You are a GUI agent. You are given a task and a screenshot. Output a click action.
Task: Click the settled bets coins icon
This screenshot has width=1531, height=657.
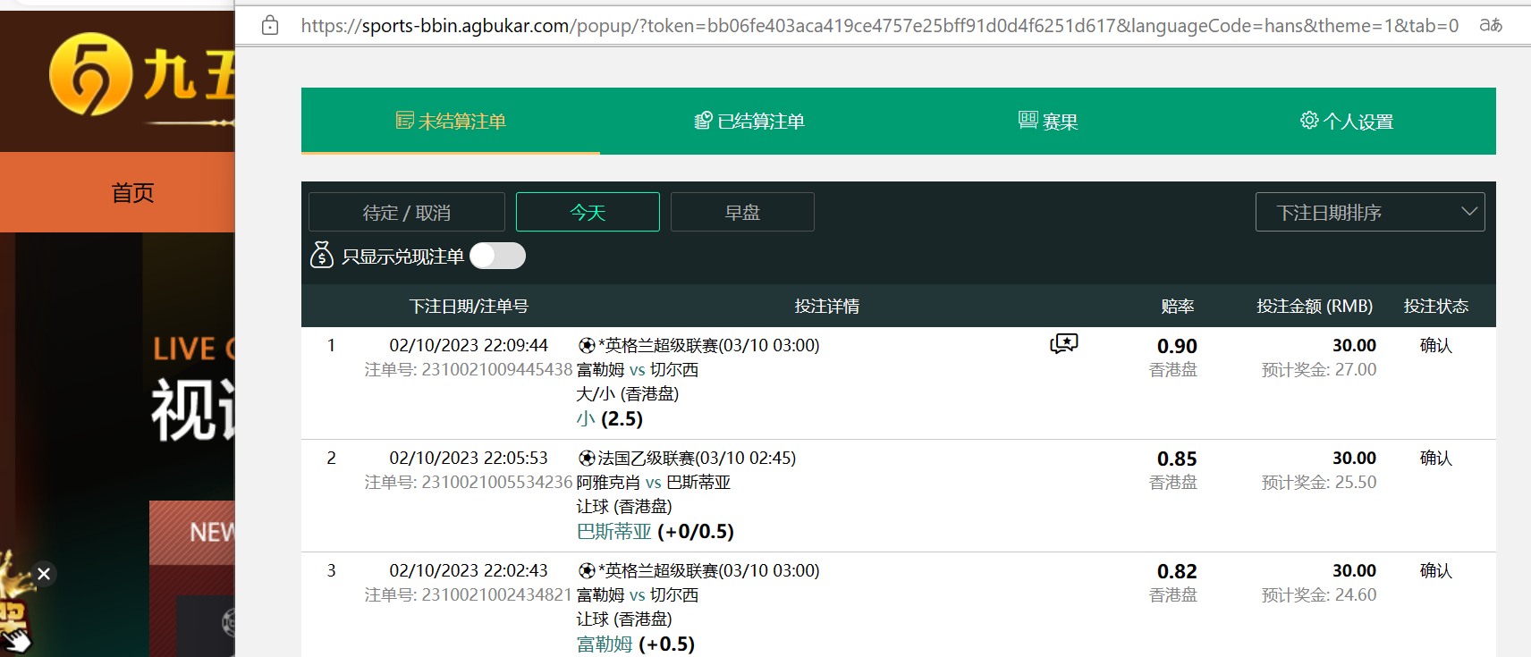click(704, 120)
